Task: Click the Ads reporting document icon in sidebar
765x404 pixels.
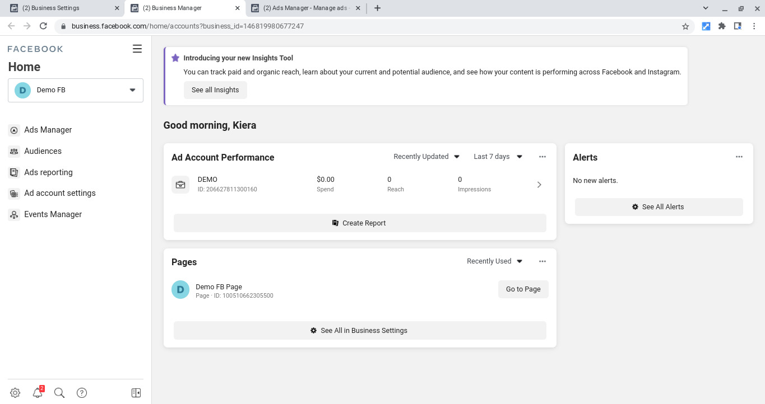Action: pos(14,172)
